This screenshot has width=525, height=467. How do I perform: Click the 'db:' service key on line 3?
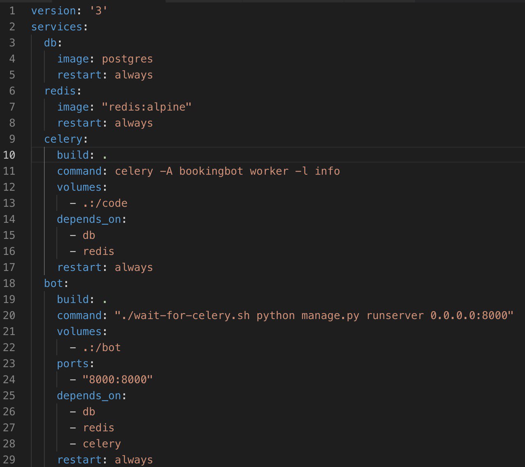click(53, 43)
